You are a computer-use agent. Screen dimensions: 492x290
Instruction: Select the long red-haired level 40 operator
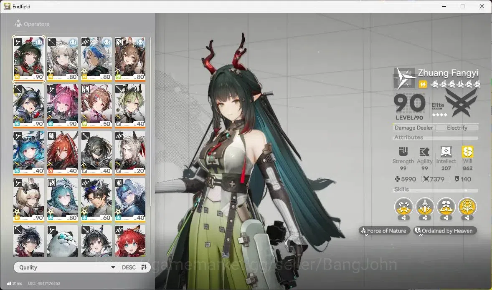63,153
